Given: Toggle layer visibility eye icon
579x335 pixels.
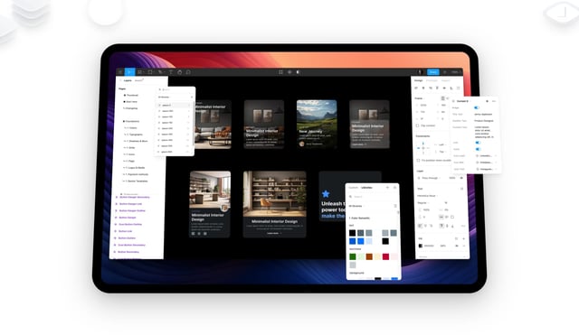Looking at the screenshot, I should coord(461,178).
